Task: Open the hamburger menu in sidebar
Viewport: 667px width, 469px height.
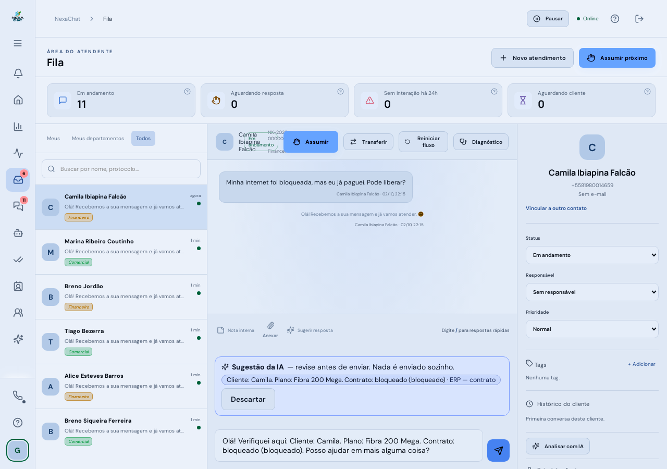Action: (x=18, y=43)
